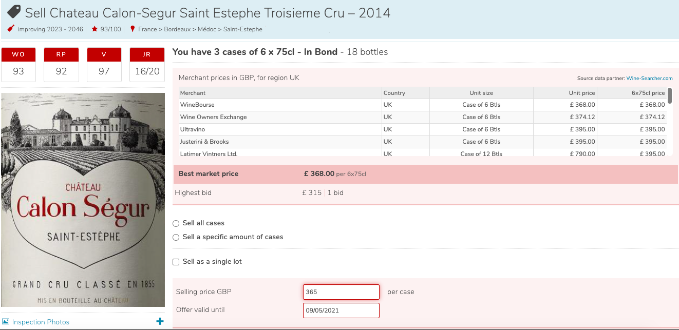Screen dimensions: 679x330
Task: Click the V score badge showing 97
Action: 104,65
